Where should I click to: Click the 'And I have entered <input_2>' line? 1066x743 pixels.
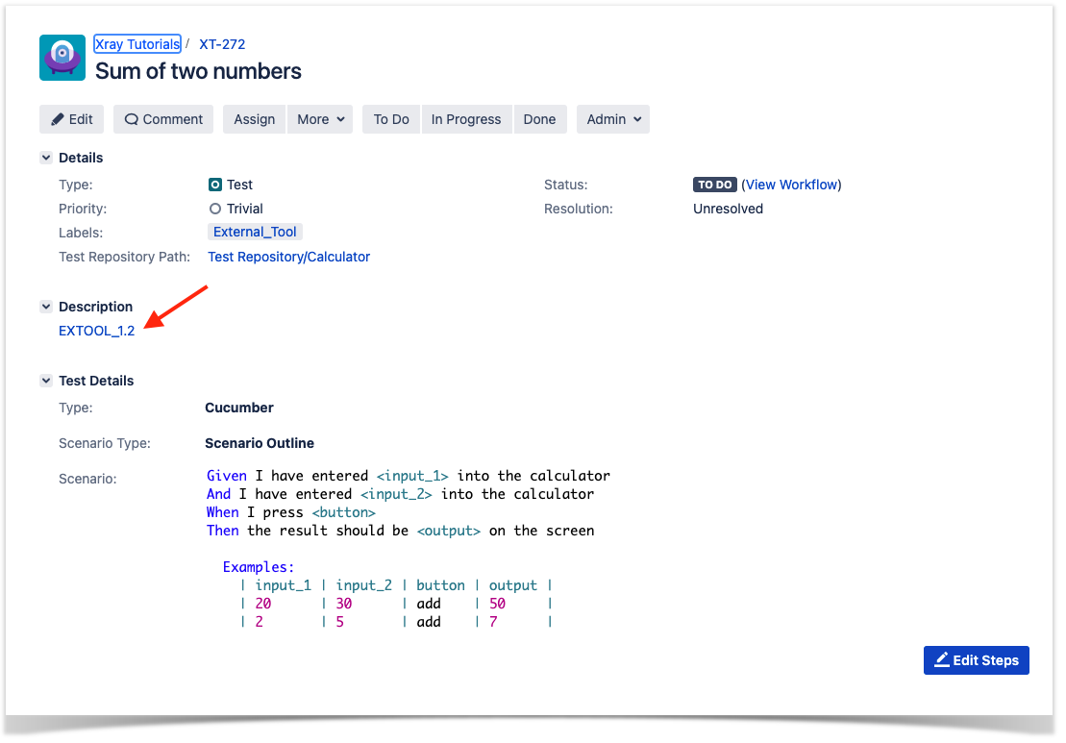401,494
